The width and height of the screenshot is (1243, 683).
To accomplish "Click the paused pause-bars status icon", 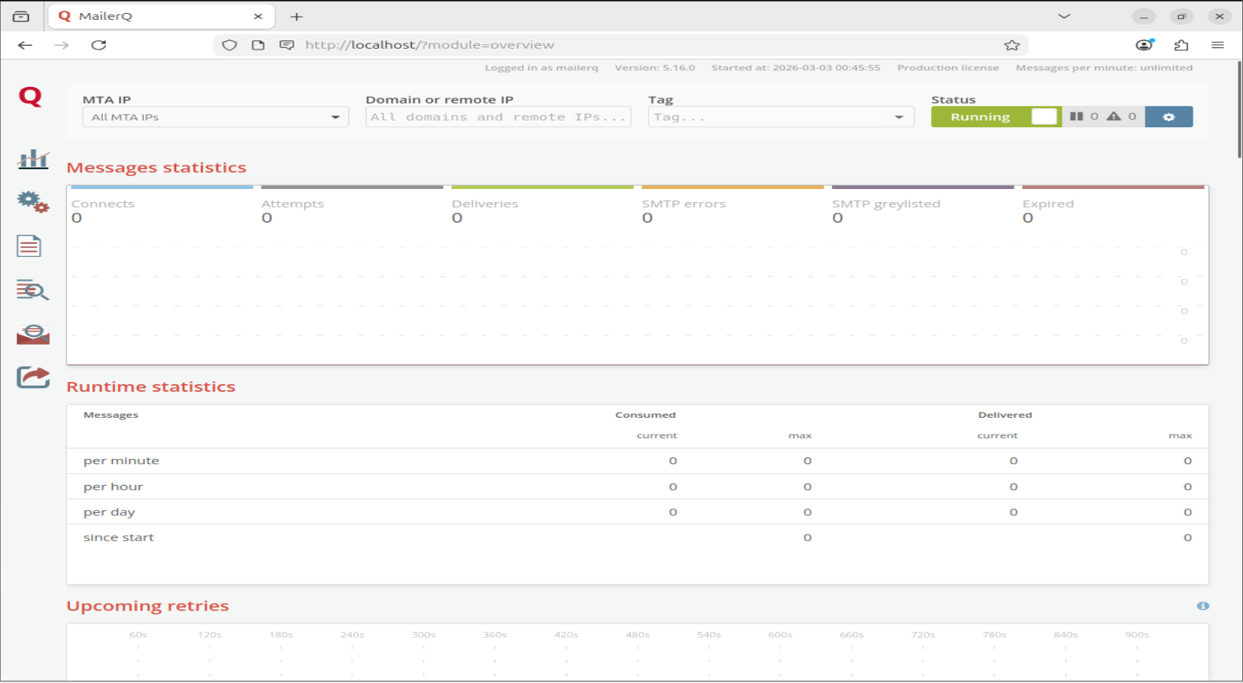I will [x=1076, y=117].
